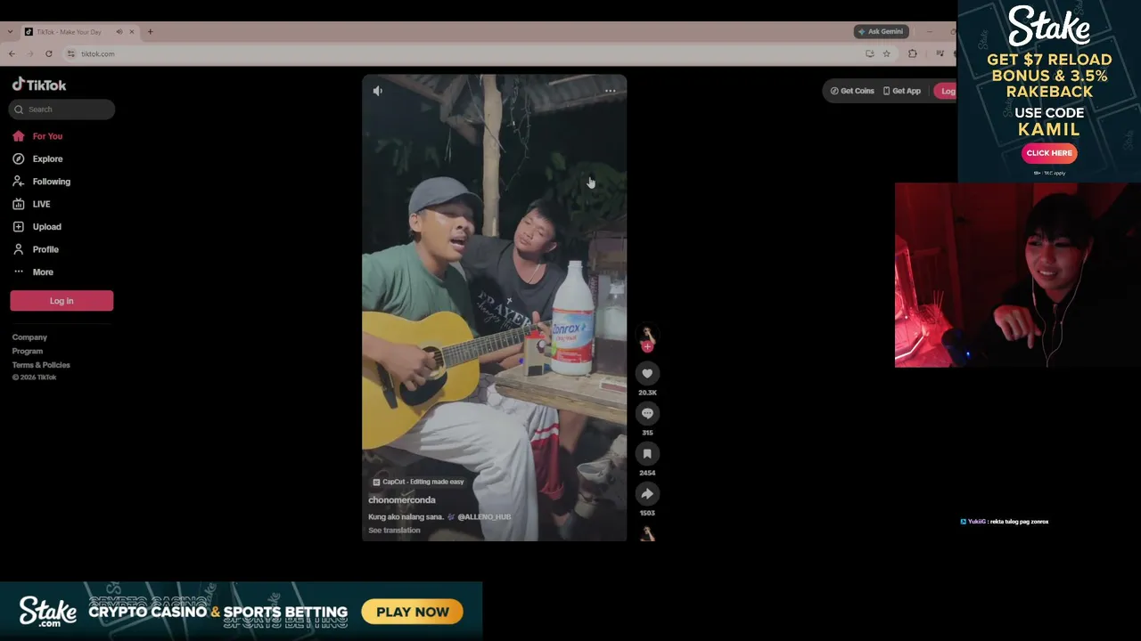Mute the tab using its speaker icon
Screen dimensions: 1141x641
click(x=119, y=32)
